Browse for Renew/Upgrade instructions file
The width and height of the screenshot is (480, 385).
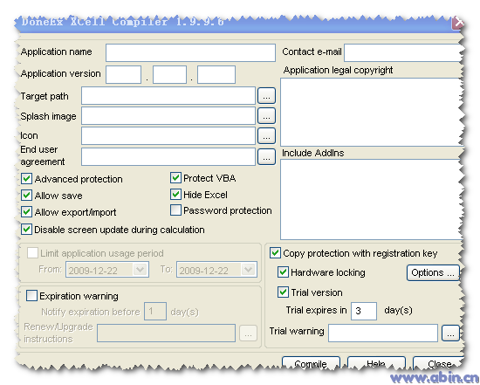[248, 333]
